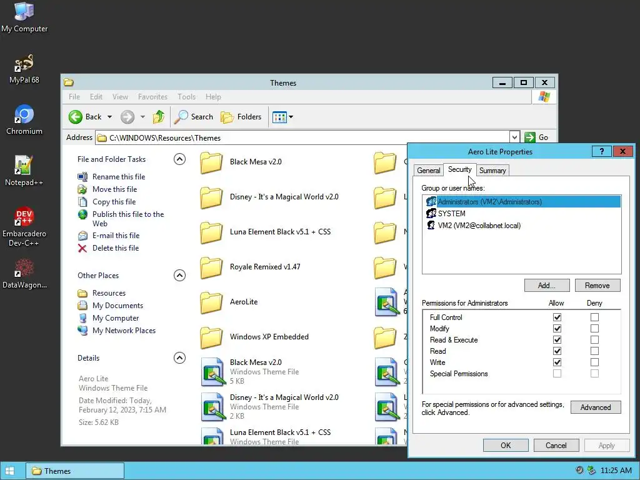Image resolution: width=640 pixels, height=480 pixels.
Task: Select Luna Element Black v5.1 + CSS folder
Action: click(x=265, y=232)
